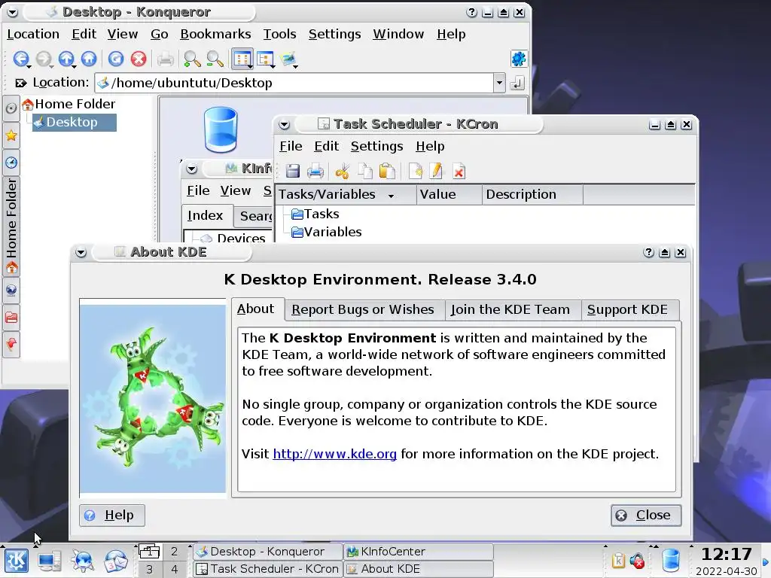Open Konqueror window menu arrow in title bar
771x578 pixels.
pyautogui.click(x=12, y=12)
